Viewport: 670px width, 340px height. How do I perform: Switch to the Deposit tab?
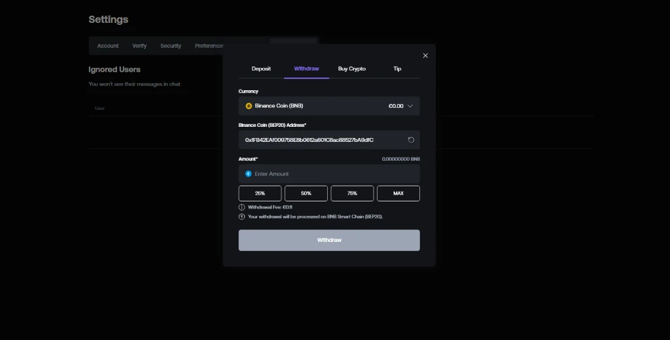click(x=261, y=69)
